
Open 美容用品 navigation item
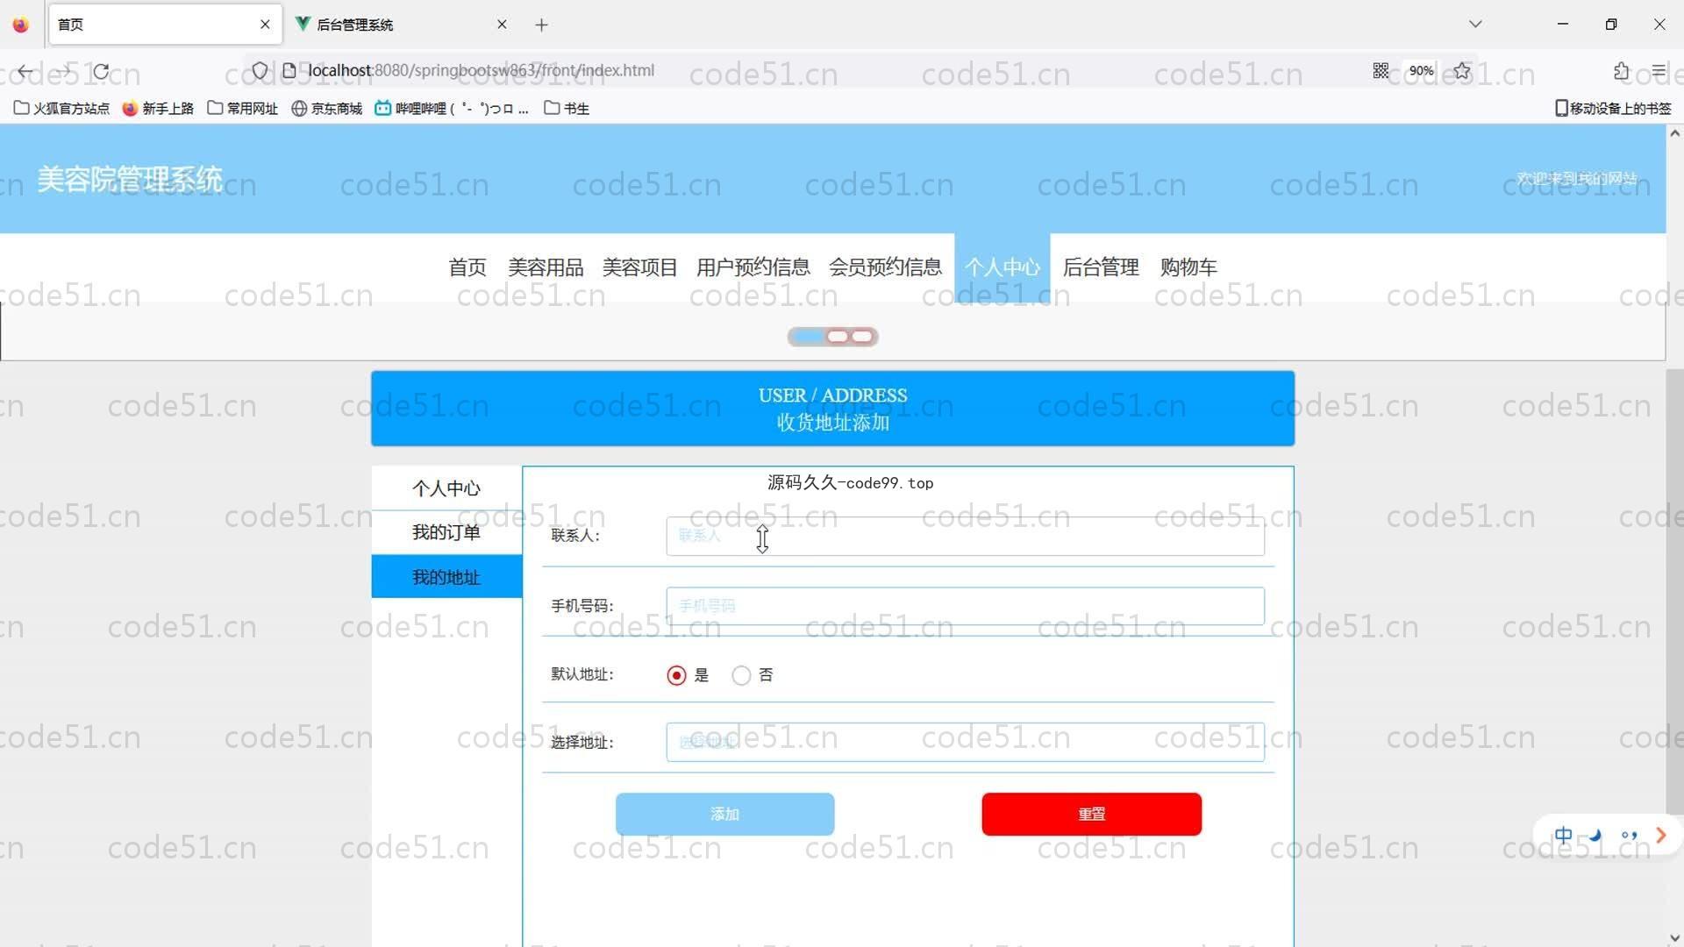coord(546,267)
